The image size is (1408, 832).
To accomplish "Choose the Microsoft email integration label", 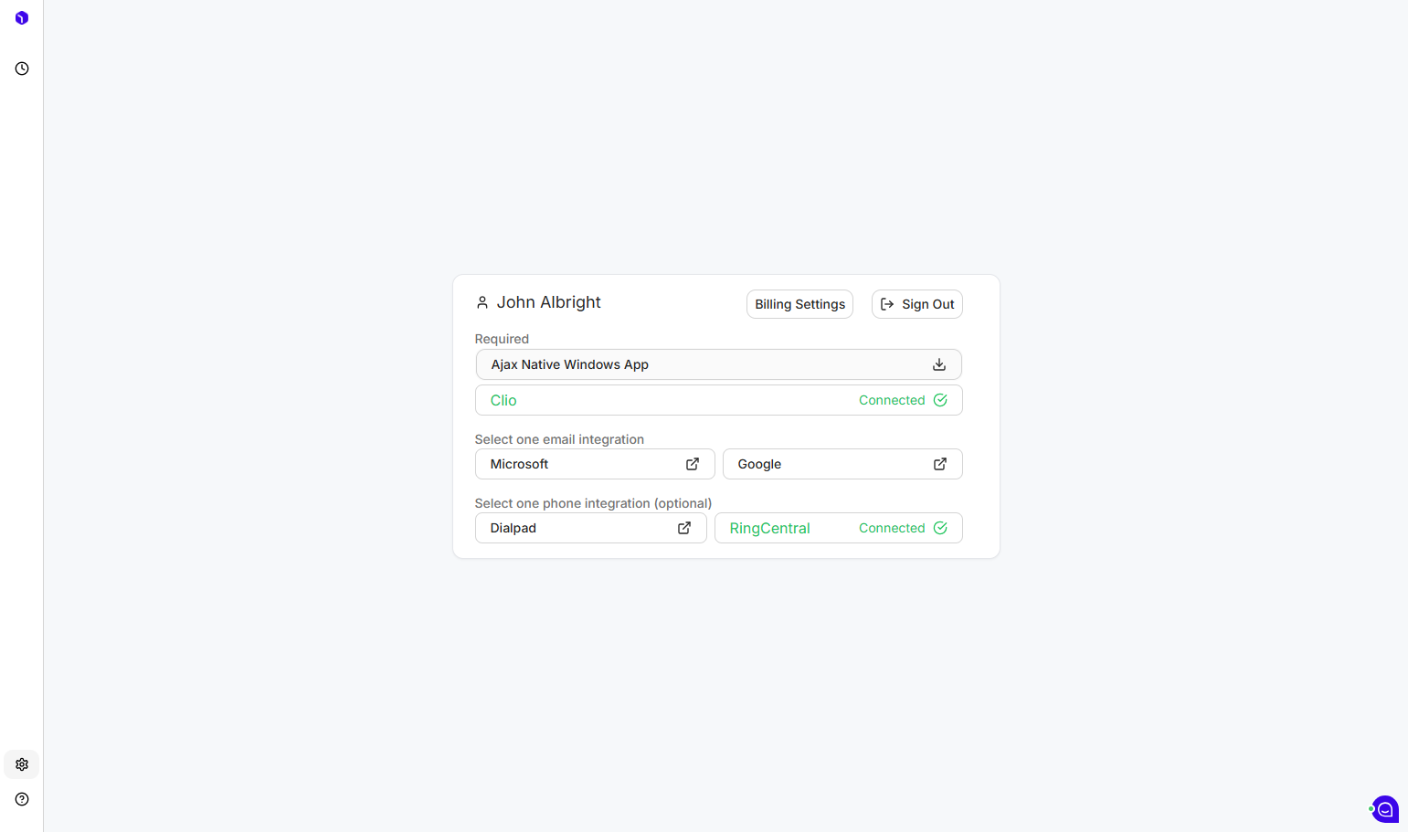I will point(519,464).
